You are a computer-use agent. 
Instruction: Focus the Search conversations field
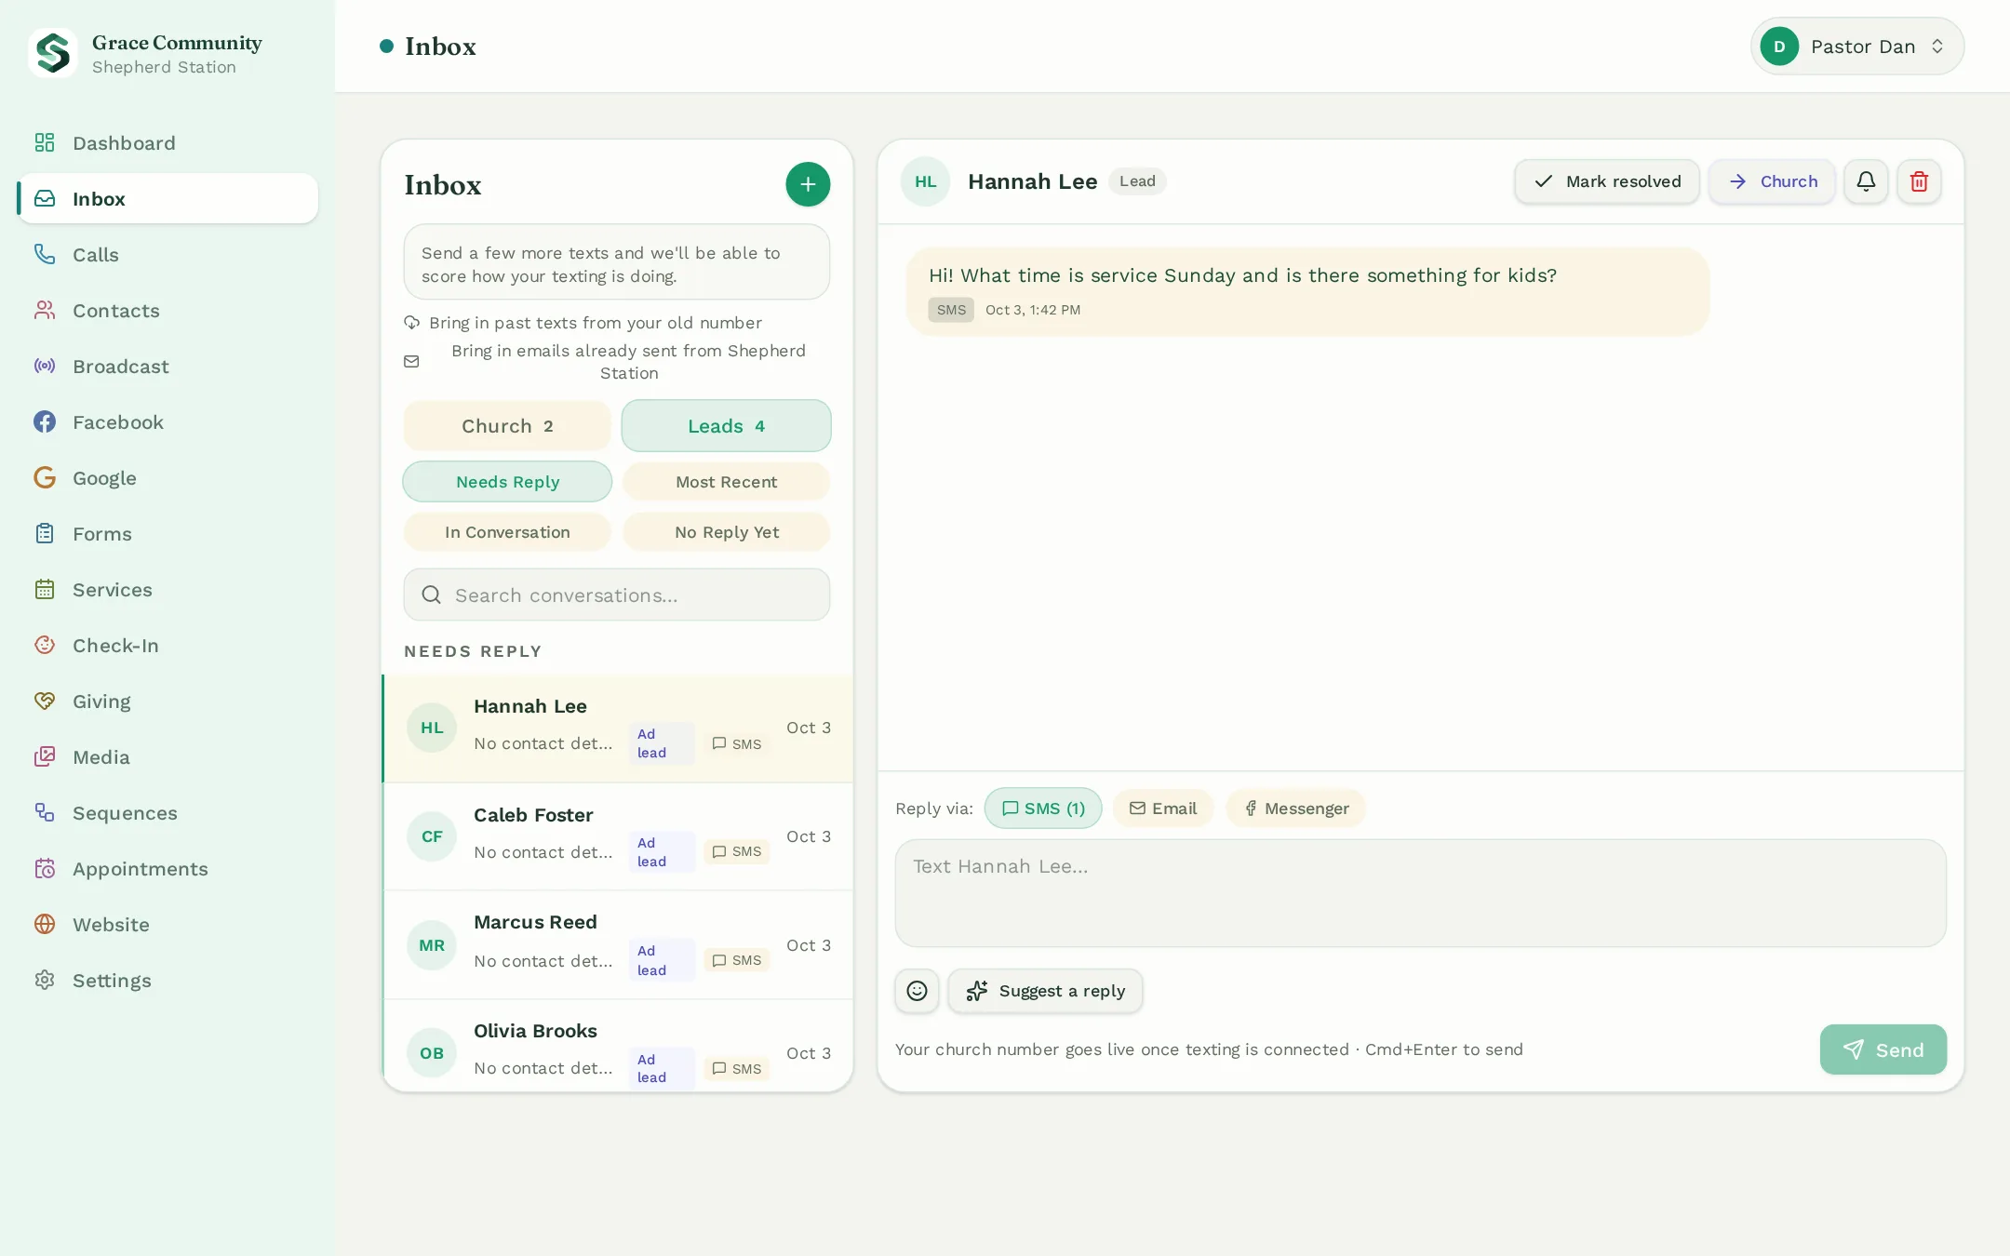click(x=617, y=595)
